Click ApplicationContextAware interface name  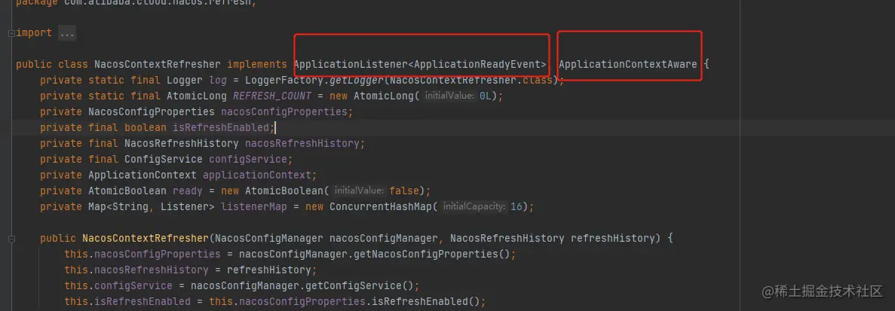[x=628, y=64]
